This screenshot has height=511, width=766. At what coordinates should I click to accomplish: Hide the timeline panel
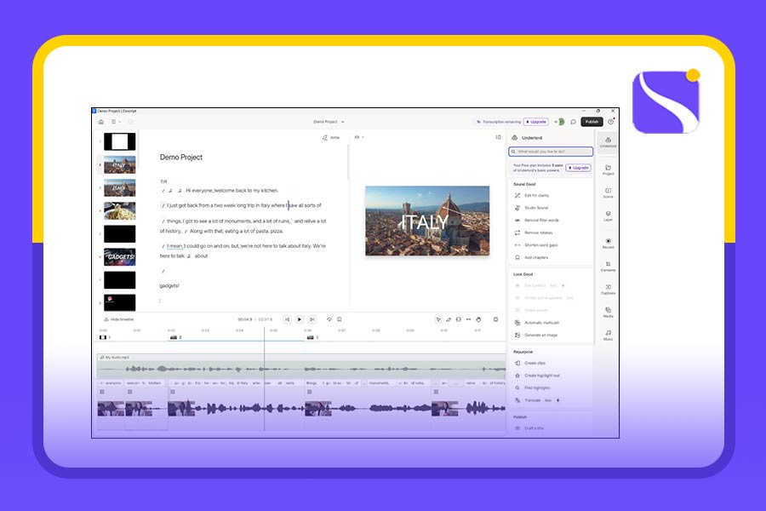[117, 319]
